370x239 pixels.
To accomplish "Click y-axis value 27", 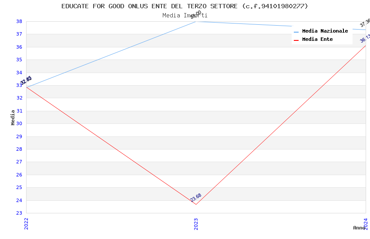I will [x=19, y=162].
